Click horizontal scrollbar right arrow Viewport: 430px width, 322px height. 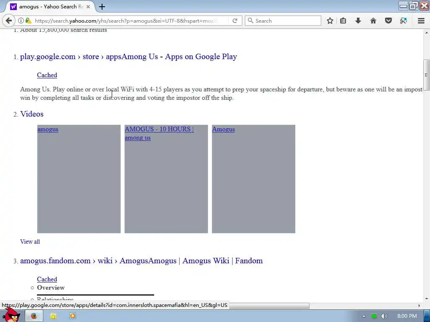[419, 306]
